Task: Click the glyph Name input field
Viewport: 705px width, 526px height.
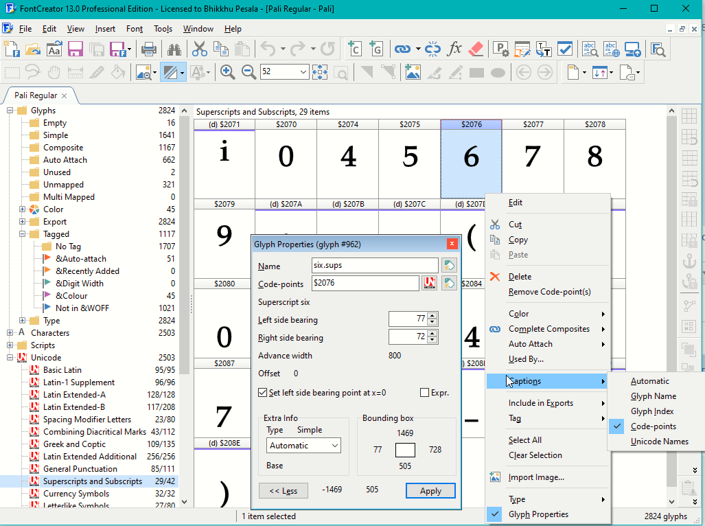Action: tap(375, 265)
